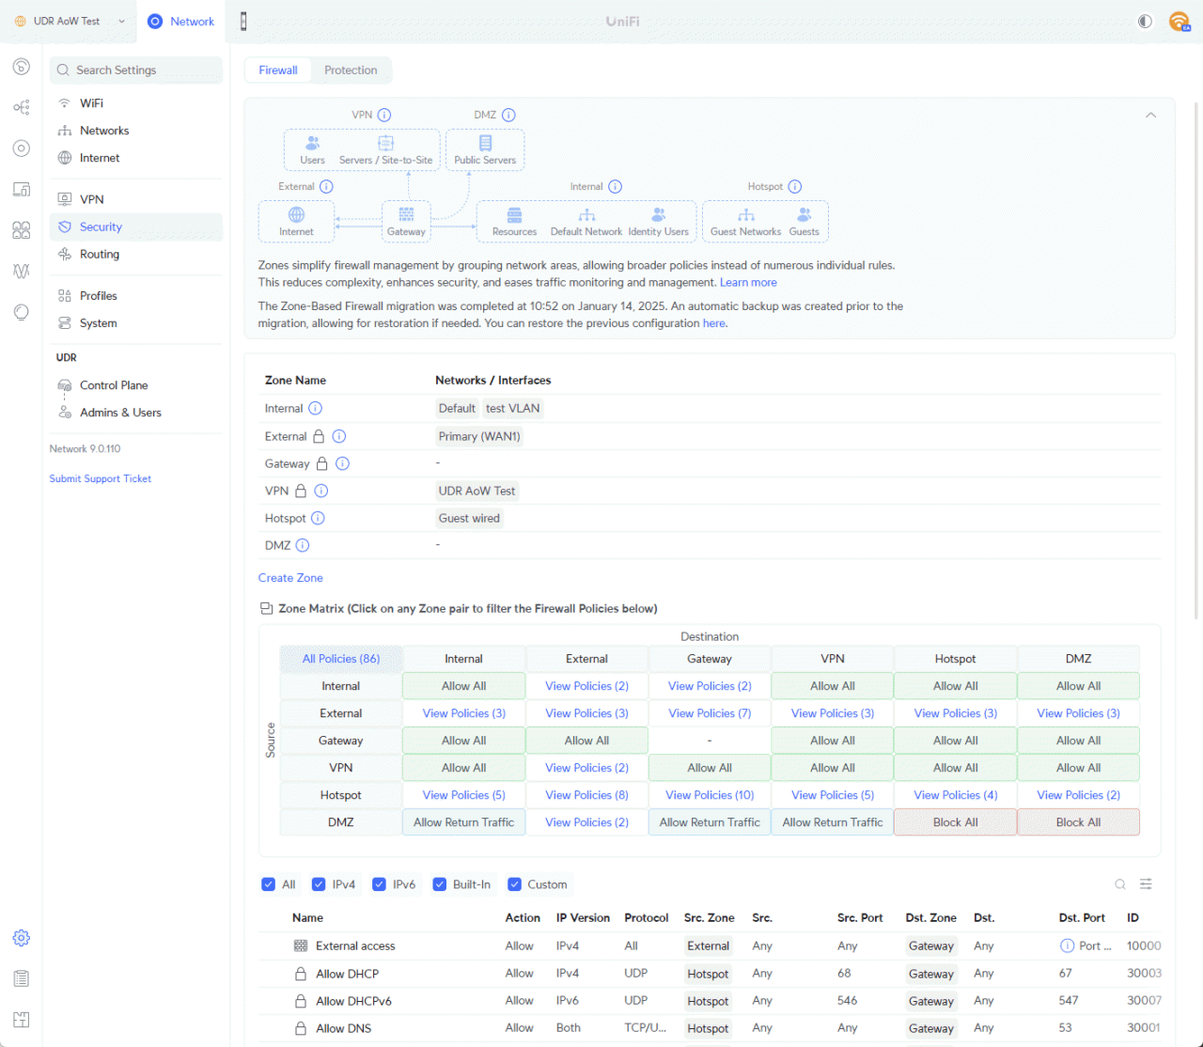Click the DMZ info icon in zone diagram
1203x1047 pixels.
[508, 116]
